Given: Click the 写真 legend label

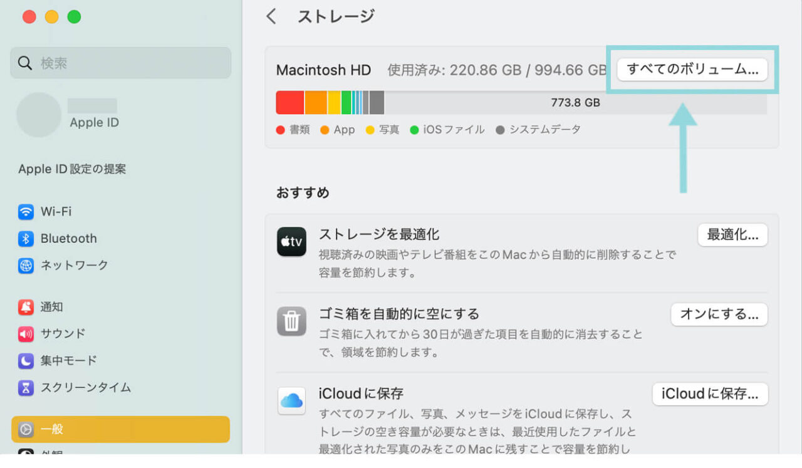Looking at the screenshot, I should pos(388,130).
